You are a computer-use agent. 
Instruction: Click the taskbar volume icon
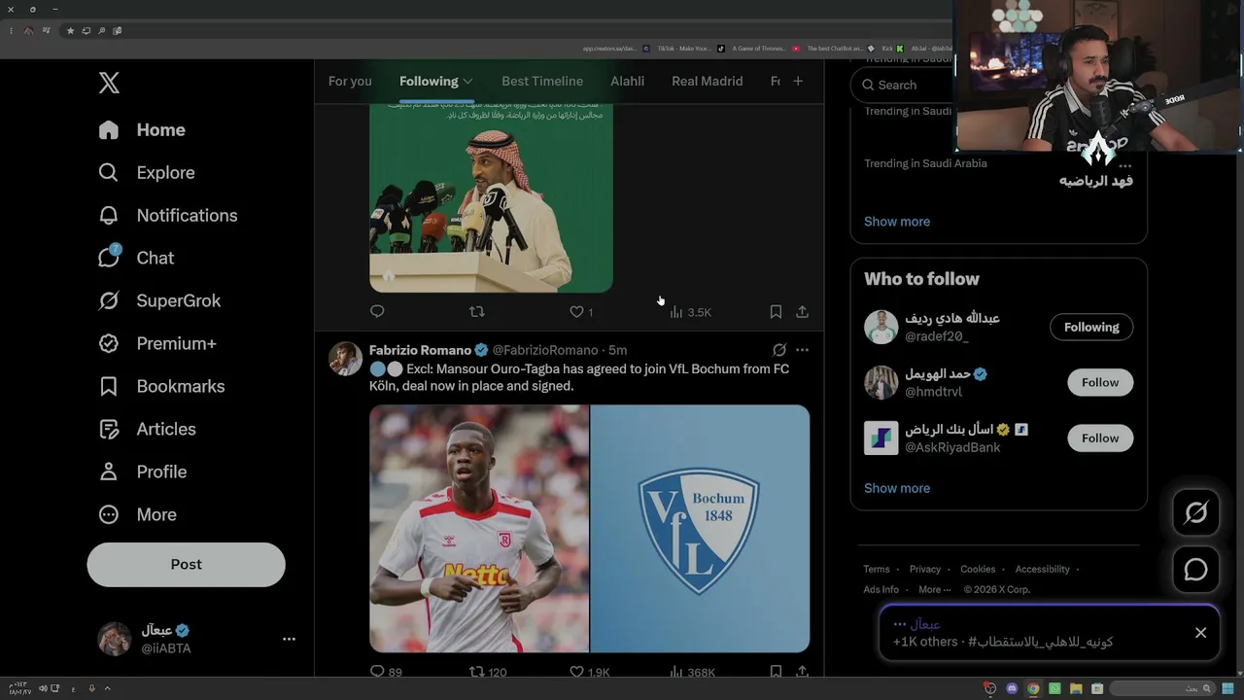pos(41,688)
